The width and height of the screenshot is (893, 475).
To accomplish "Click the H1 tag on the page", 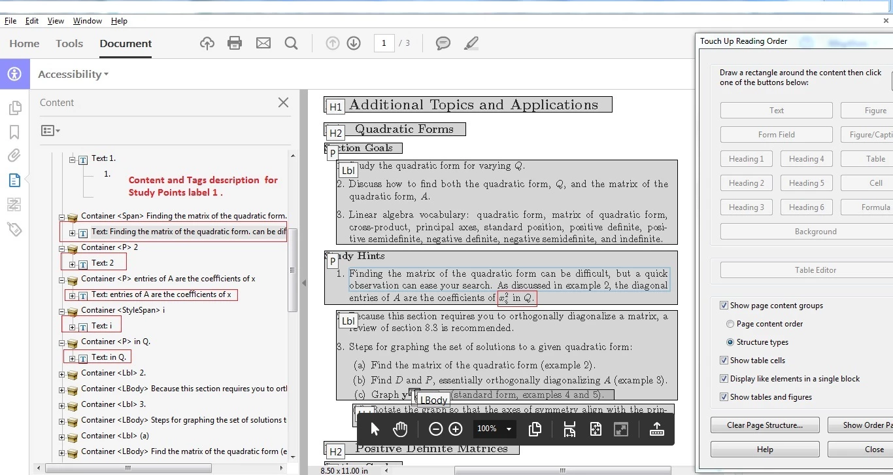I will click(335, 107).
